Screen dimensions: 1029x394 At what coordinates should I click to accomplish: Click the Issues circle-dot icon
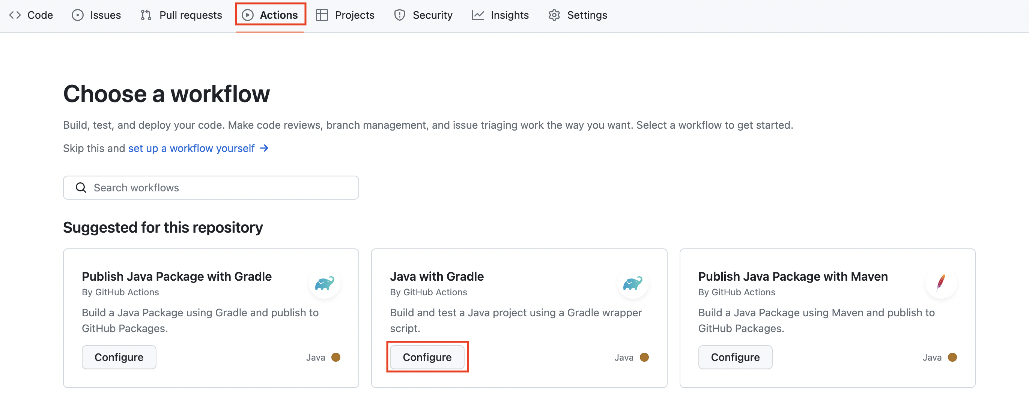[x=78, y=15]
